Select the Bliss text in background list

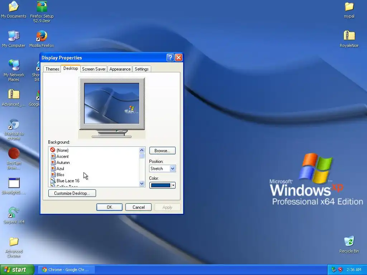click(60, 174)
